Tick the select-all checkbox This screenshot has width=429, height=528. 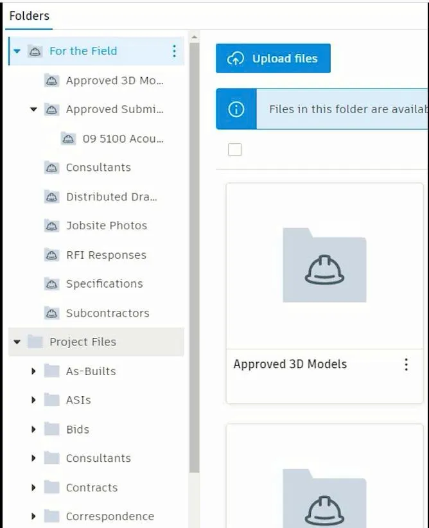pos(234,150)
